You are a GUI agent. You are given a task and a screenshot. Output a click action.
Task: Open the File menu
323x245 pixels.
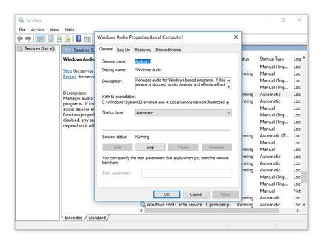22,30
